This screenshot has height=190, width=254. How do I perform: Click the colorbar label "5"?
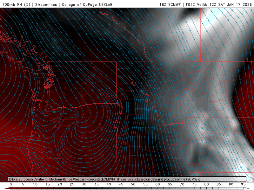pos(23,184)
